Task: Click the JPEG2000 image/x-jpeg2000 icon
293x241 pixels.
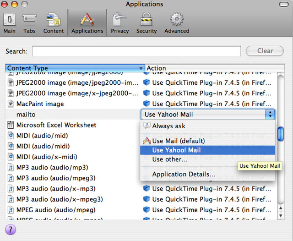Action: coord(11,93)
